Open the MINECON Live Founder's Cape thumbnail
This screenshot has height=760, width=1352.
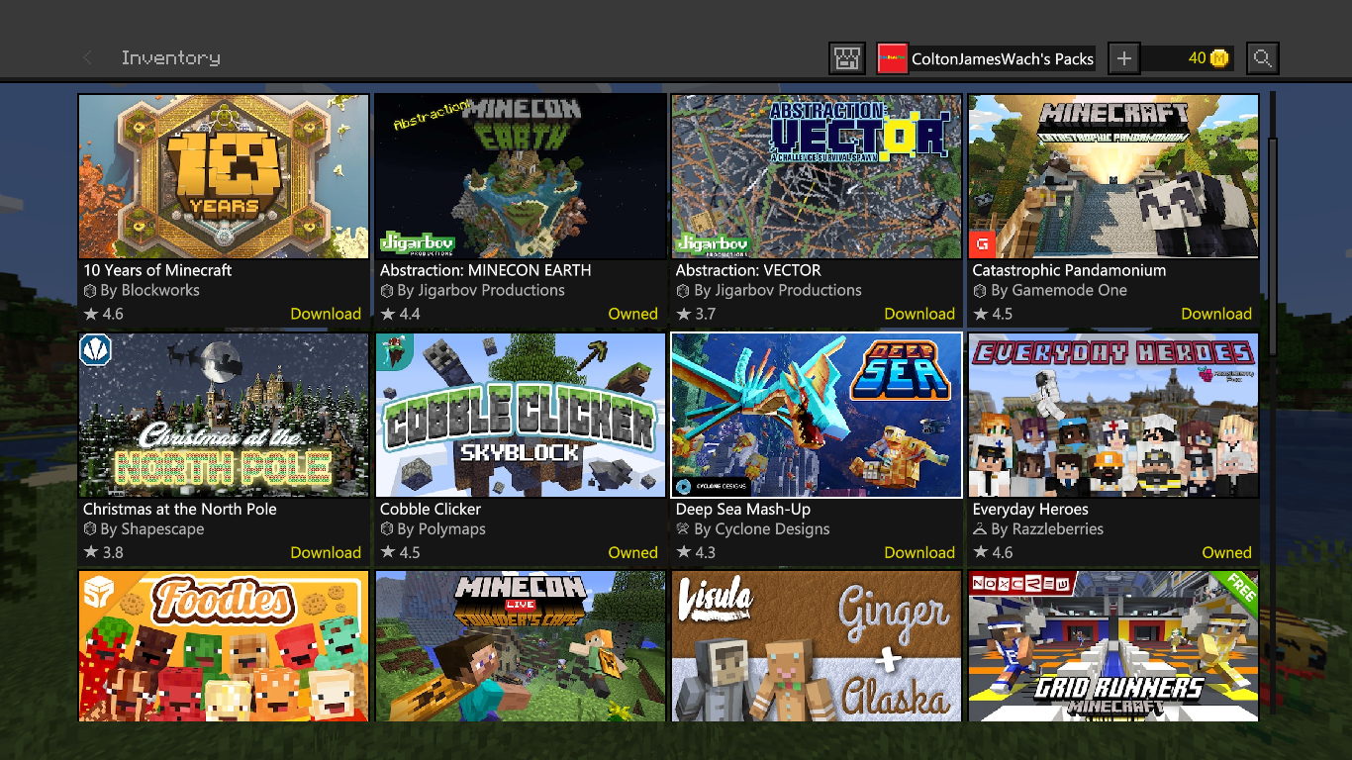[x=521, y=646]
